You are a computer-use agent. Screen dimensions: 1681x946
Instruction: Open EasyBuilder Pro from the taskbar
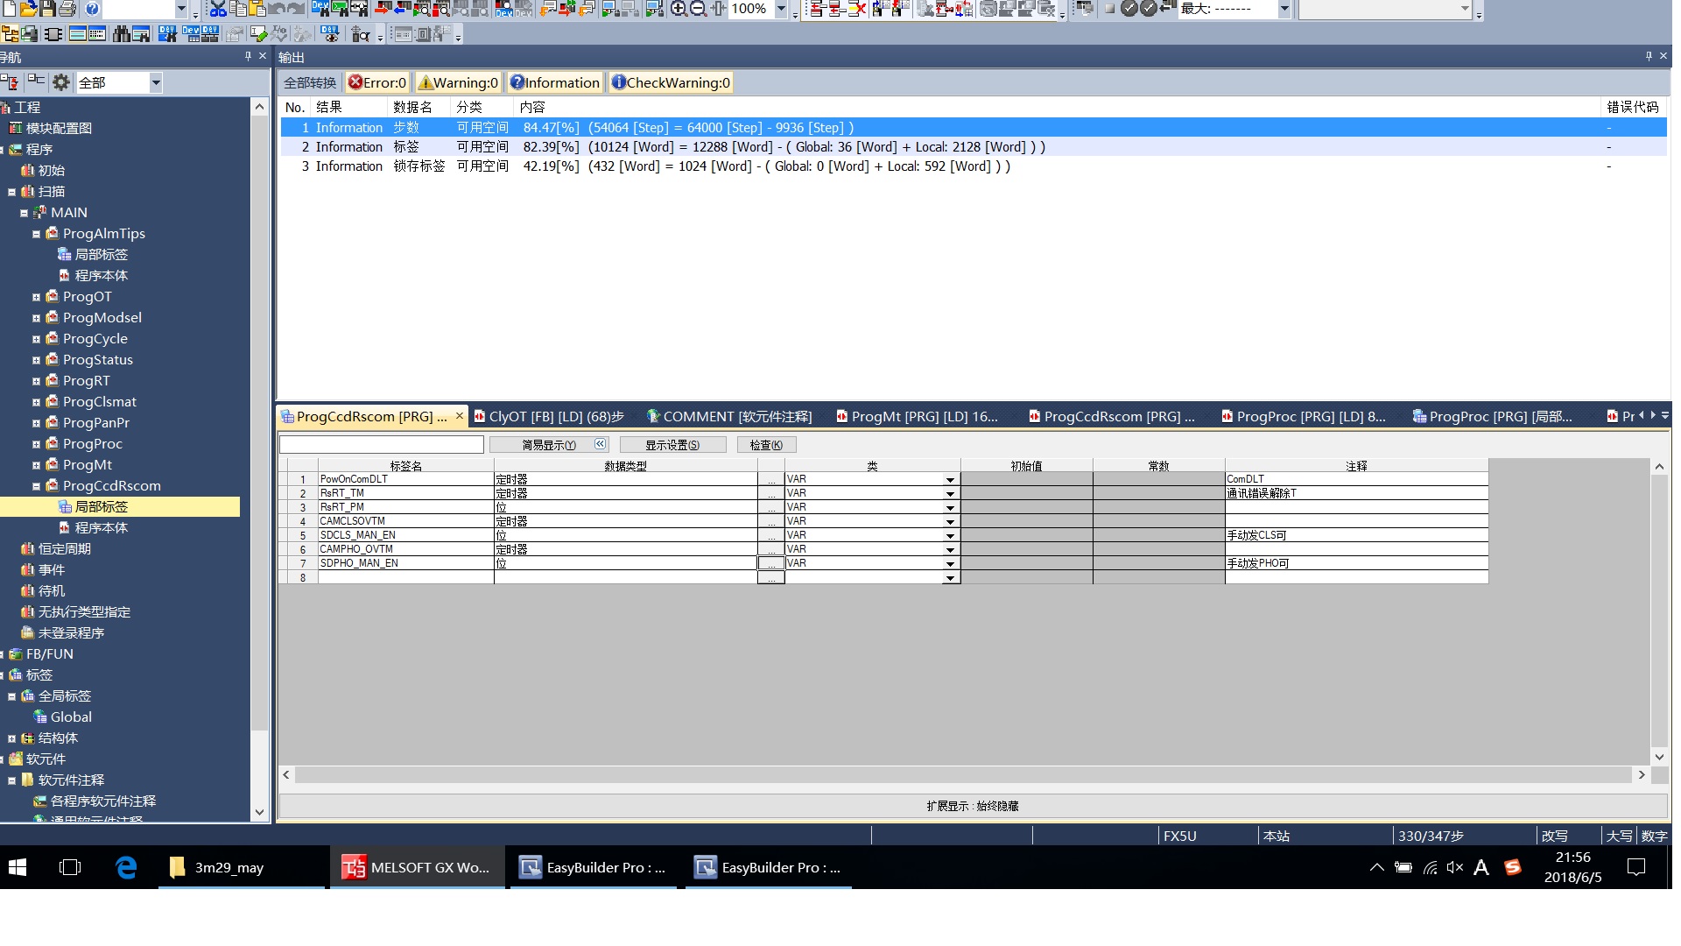click(x=594, y=868)
